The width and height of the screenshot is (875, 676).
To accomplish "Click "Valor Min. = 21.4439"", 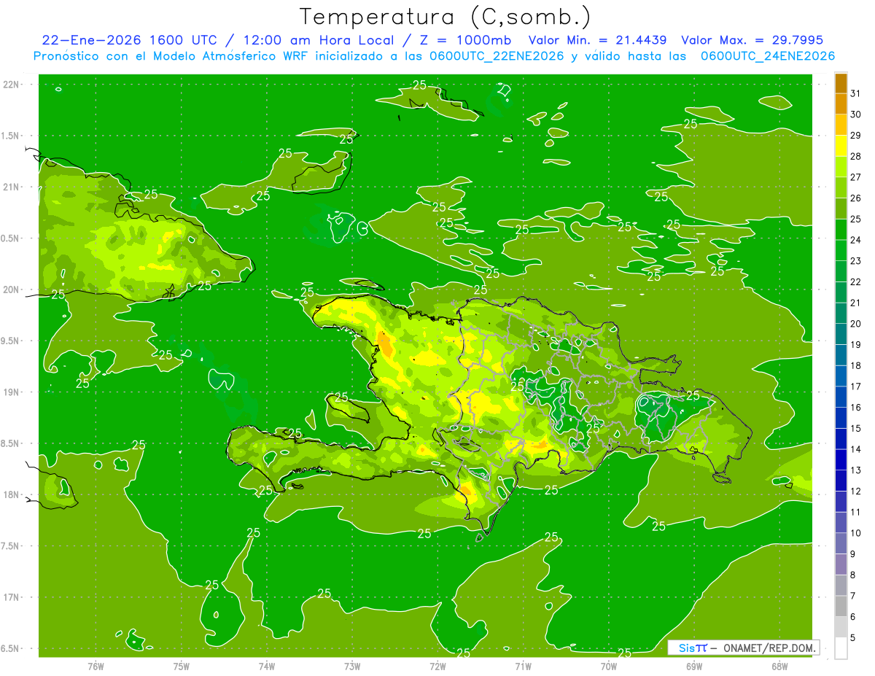I will (x=598, y=40).
